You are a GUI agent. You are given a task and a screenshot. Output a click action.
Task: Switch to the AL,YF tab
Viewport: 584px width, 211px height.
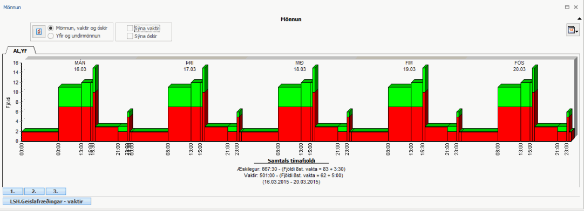tap(21, 51)
